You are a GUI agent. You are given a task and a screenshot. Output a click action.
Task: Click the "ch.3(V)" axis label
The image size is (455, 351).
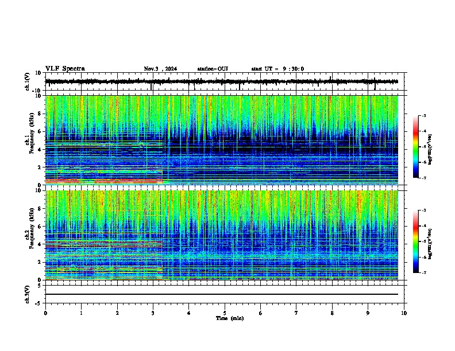tap(28, 295)
